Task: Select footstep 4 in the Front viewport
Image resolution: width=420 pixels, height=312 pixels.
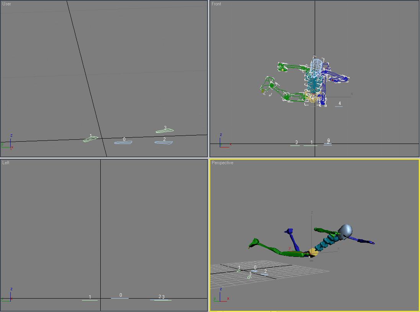Action: point(339,106)
